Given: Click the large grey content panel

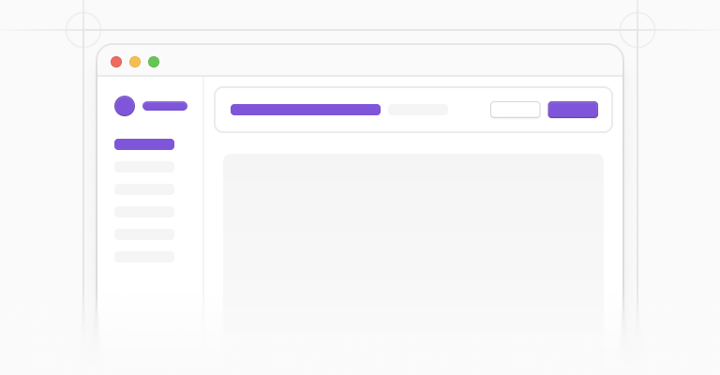Looking at the screenshot, I should [413, 257].
